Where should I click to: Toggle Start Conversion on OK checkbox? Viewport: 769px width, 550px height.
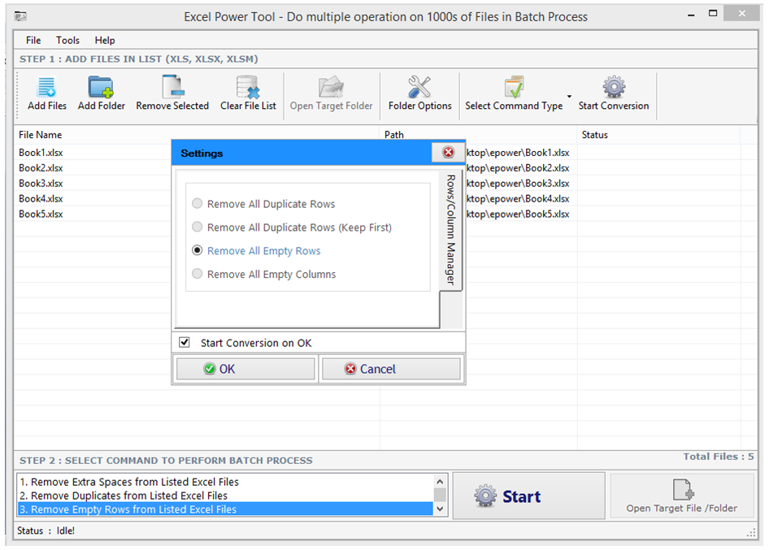pos(185,342)
